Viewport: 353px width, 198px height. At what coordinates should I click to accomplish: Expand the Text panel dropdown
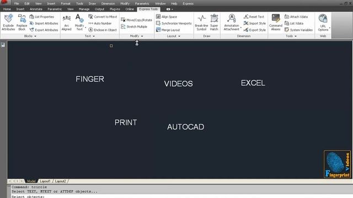(94, 36)
